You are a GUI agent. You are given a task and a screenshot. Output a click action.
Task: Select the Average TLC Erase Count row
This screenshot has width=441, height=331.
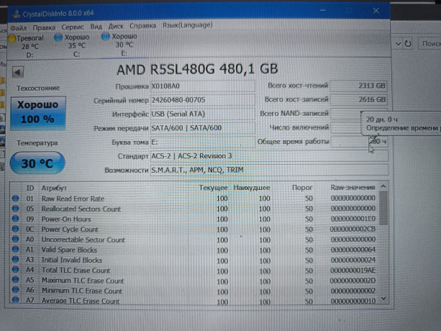194,300
